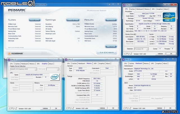Click OK in the top-right CPU window
The height and width of the screenshot is (114, 180).
(x=171, y=54)
